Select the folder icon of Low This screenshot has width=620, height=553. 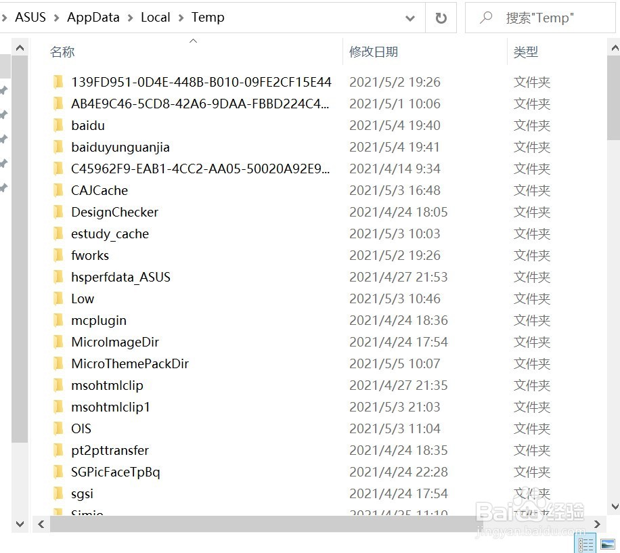(58, 298)
